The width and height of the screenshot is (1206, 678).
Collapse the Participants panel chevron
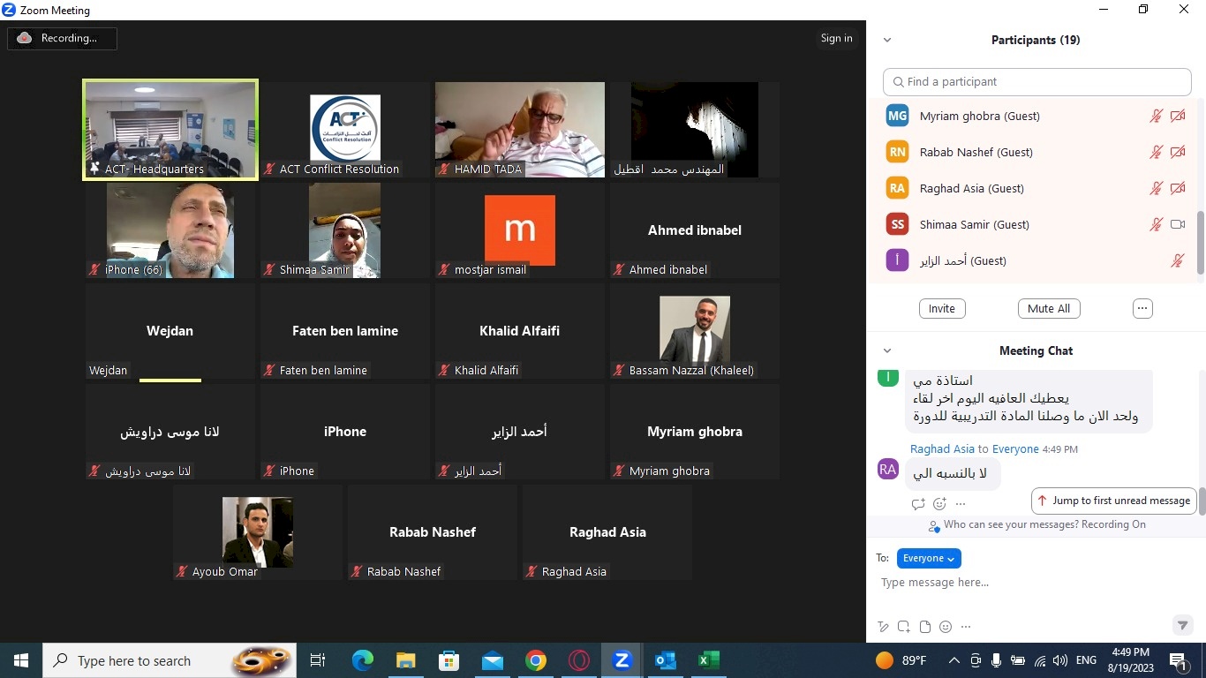(887, 40)
